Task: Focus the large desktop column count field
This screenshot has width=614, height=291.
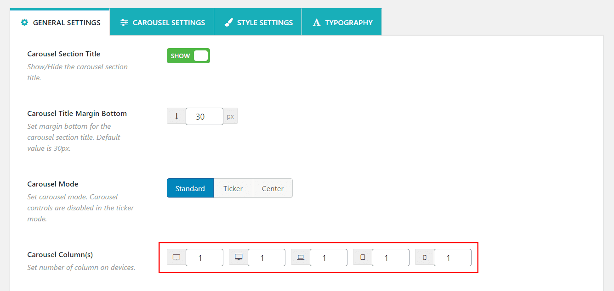Action: point(204,258)
